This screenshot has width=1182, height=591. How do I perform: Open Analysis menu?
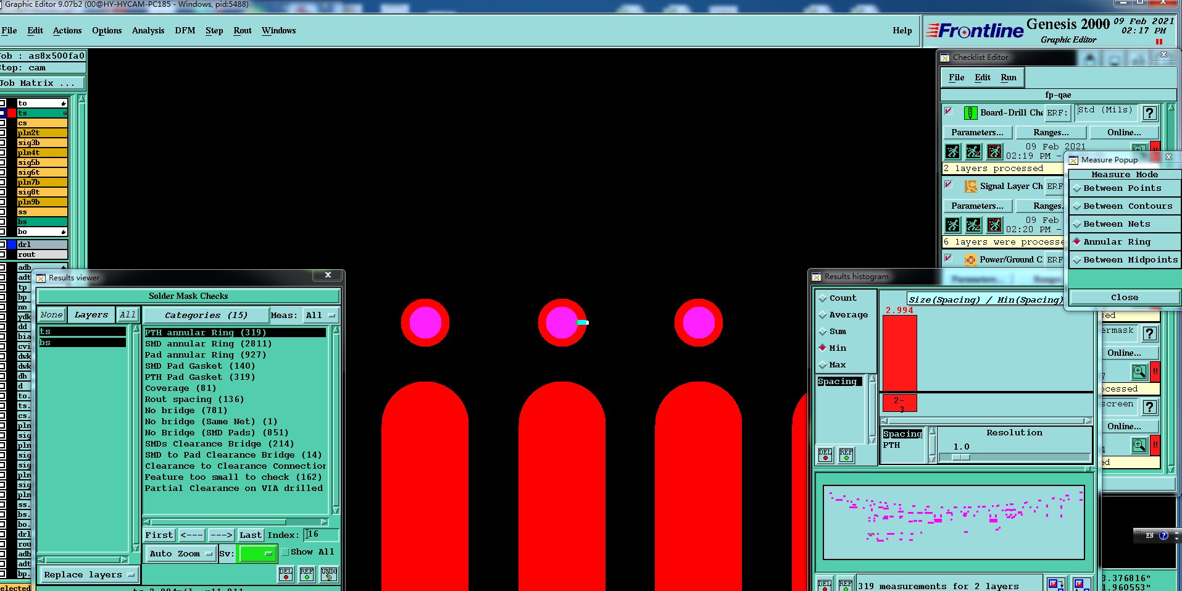(148, 31)
